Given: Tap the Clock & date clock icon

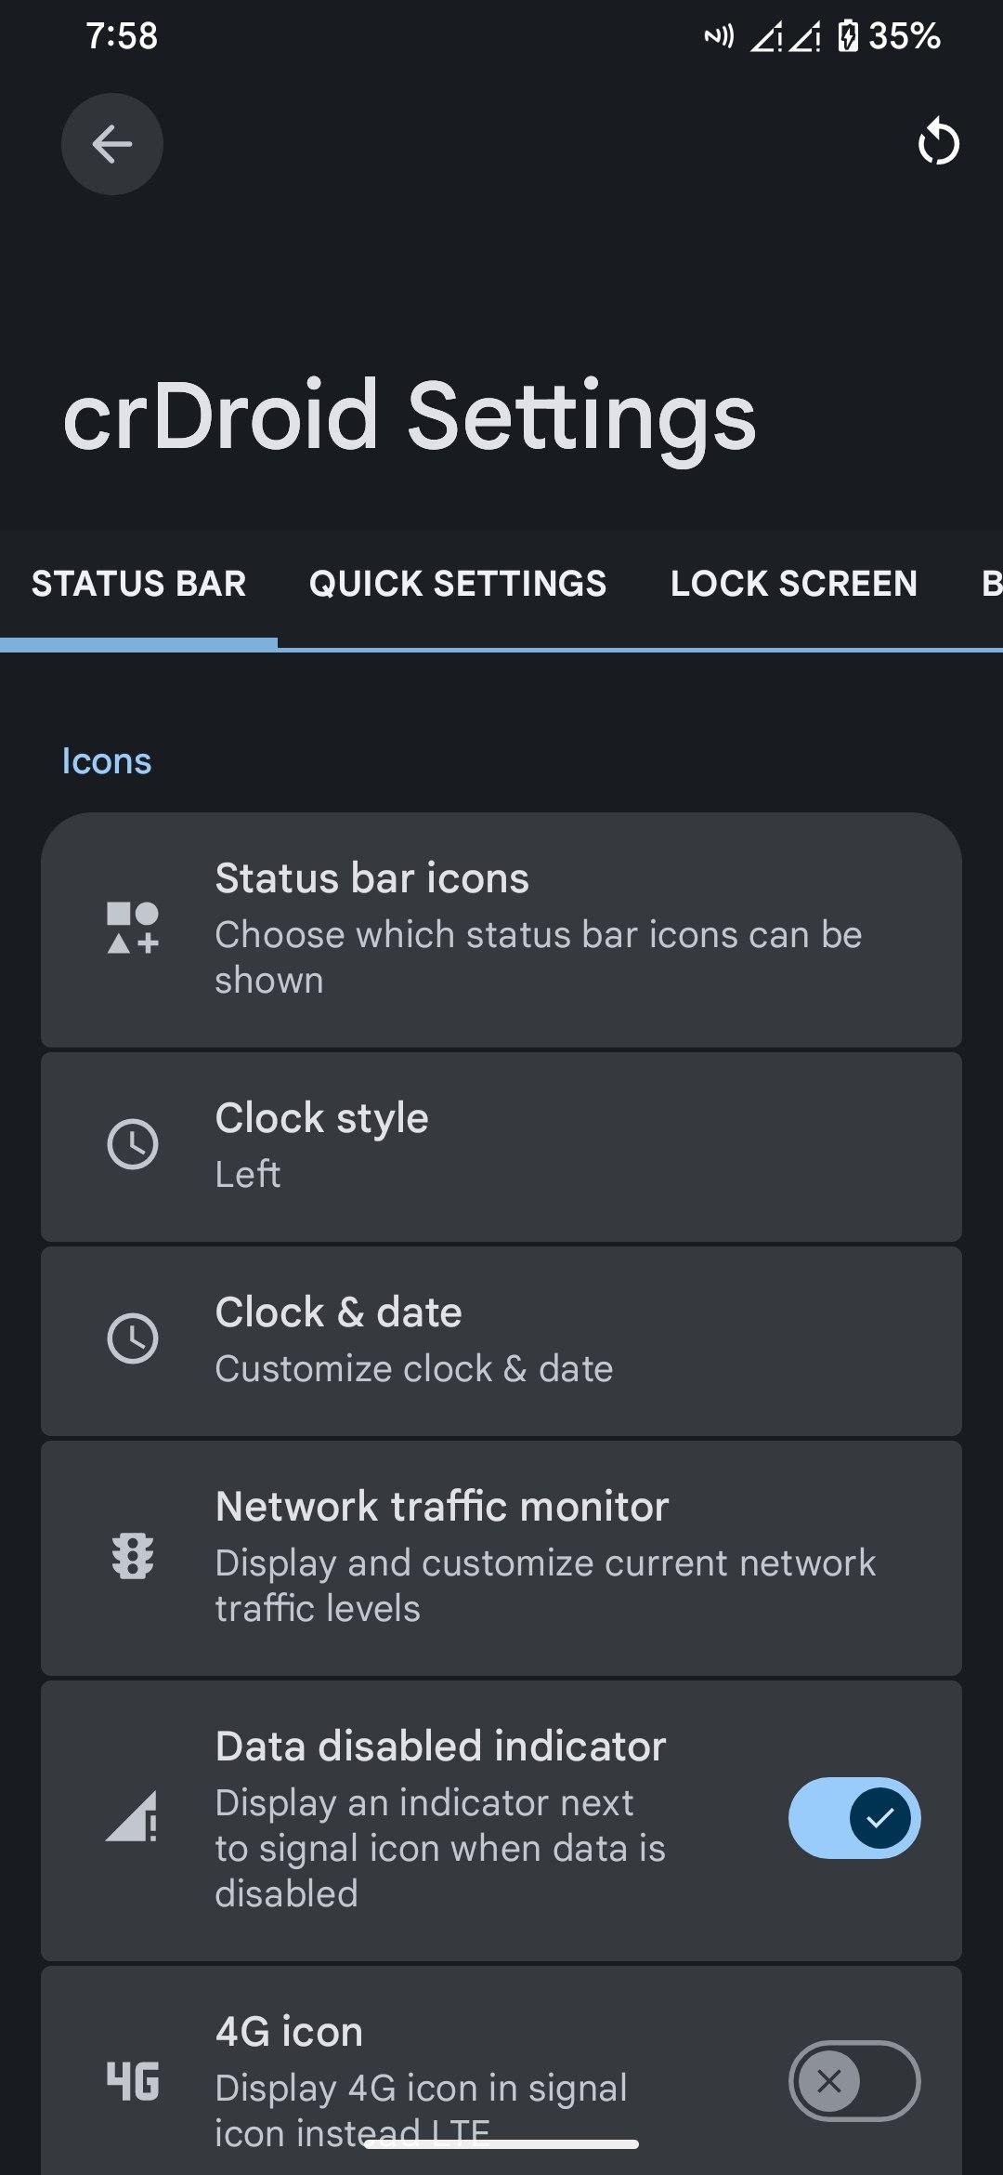Looking at the screenshot, I should (133, 1338).
